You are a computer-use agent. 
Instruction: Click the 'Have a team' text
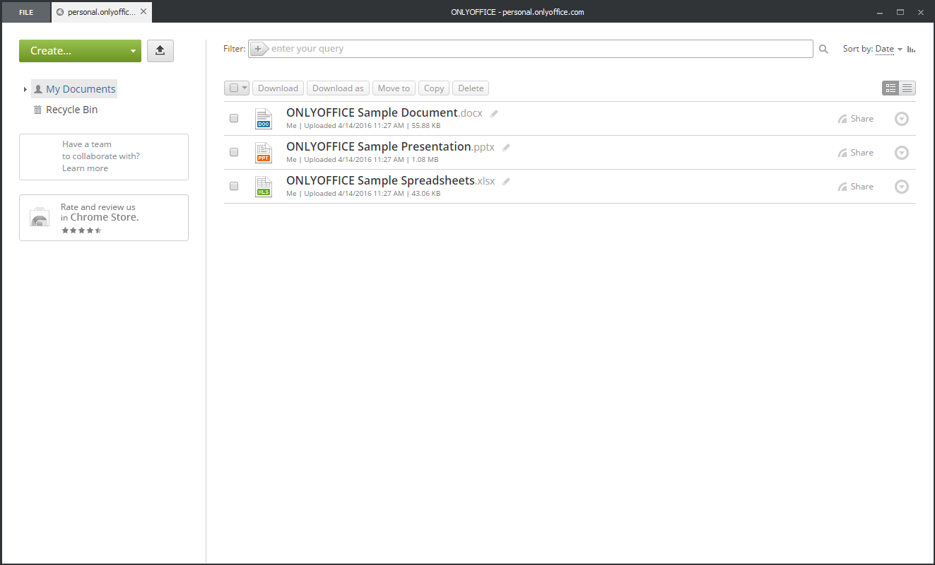(x=87, y=144)
